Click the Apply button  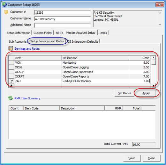(146, 93)
